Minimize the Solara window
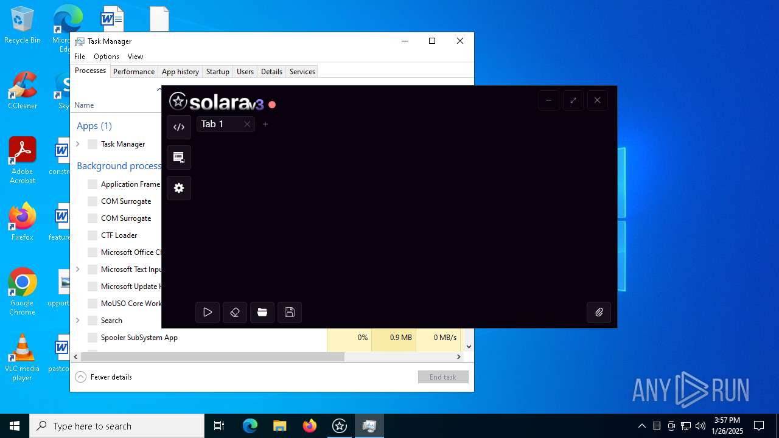Image resolution: width=779 pixels, height=438 pixels. (548, 100)
